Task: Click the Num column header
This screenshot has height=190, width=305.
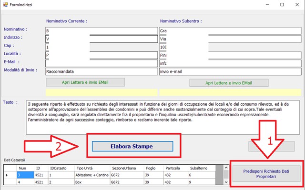Action: pos(25,168)
